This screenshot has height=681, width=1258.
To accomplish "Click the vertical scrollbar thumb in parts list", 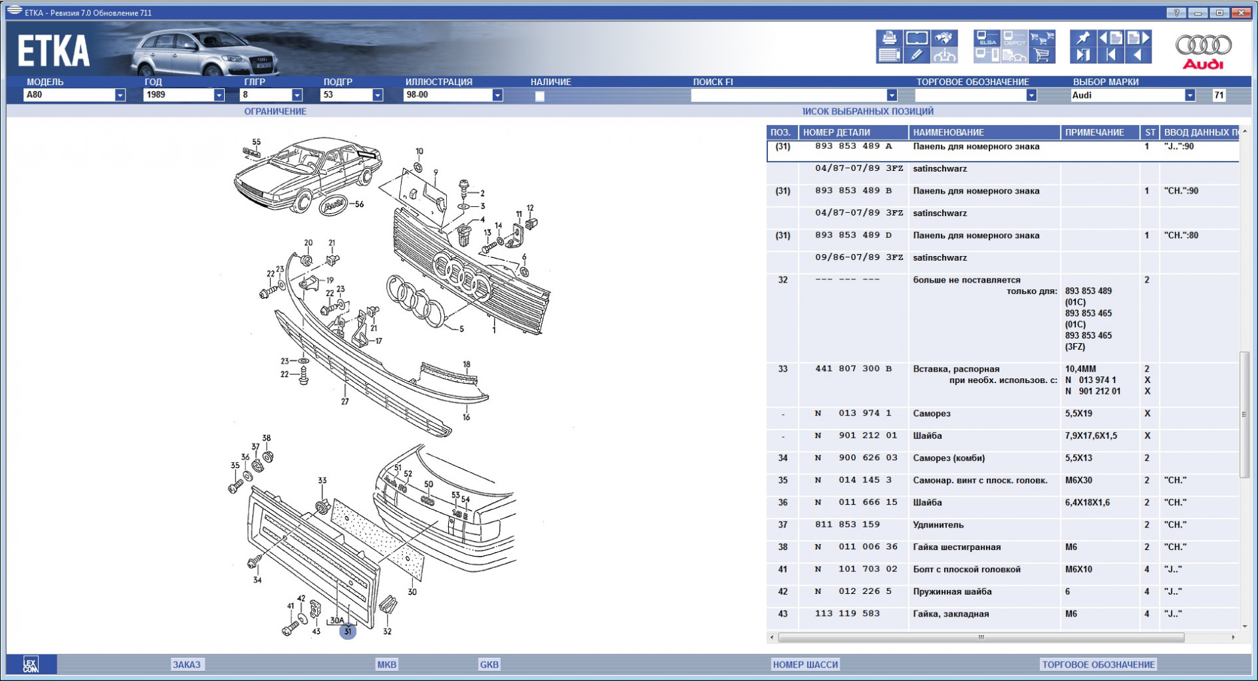I will 1245,414.
